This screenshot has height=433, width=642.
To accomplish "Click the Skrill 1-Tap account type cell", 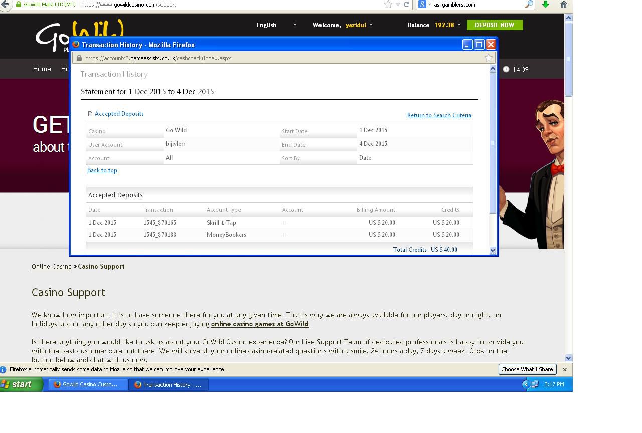I will (x=221, y=223).
